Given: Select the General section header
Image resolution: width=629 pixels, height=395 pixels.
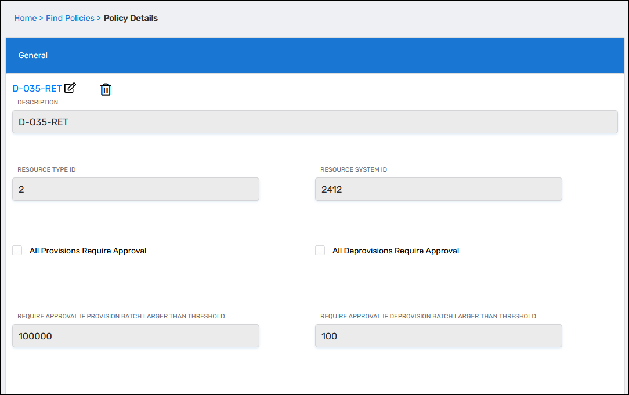Looking at the screenshot, I should pos(33,55).
